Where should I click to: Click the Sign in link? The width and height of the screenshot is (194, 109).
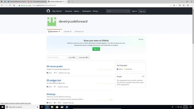click(x=134, y=11)
